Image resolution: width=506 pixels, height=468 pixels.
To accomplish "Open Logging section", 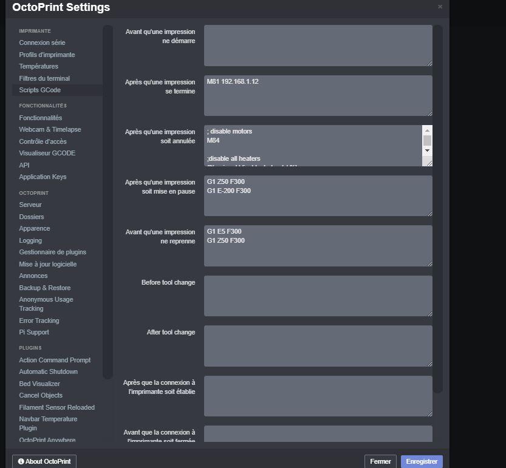I will (x=30, y=240).
